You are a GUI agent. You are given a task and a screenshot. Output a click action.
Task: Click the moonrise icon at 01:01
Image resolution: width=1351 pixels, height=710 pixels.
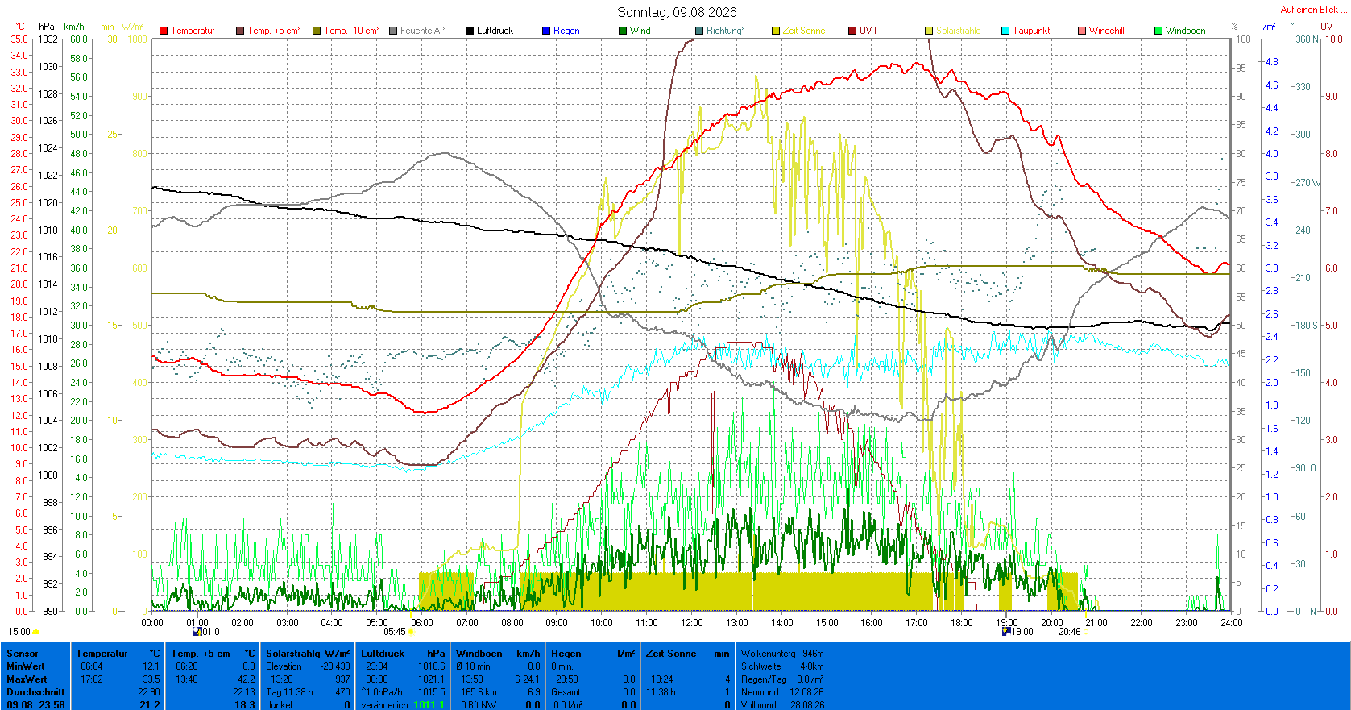[197, 632]
